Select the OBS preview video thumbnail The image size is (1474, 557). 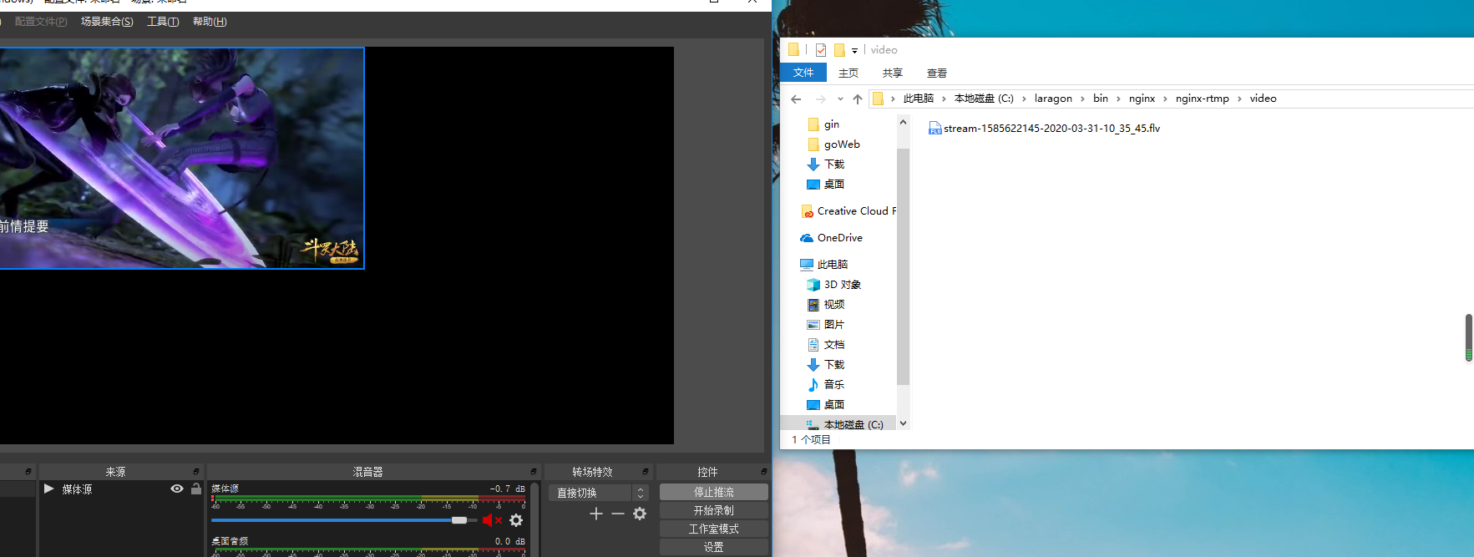click(x=181, y=158)
